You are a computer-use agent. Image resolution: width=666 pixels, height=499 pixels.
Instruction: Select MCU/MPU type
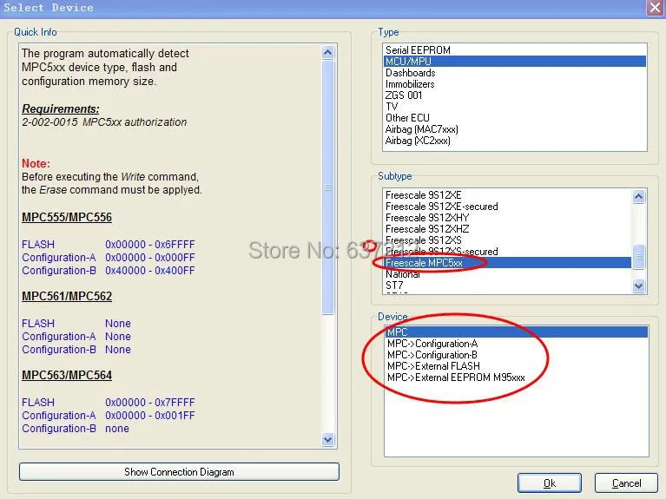[514, 61]
